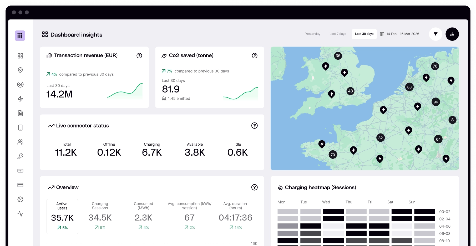Open the document reports icon in sidebar
Screen dimensions: 476x246
(x=20, y=113)
